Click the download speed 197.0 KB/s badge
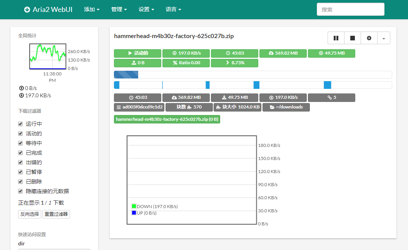The height and width of the screenshot is (250, 408). [x=186, y=53]
